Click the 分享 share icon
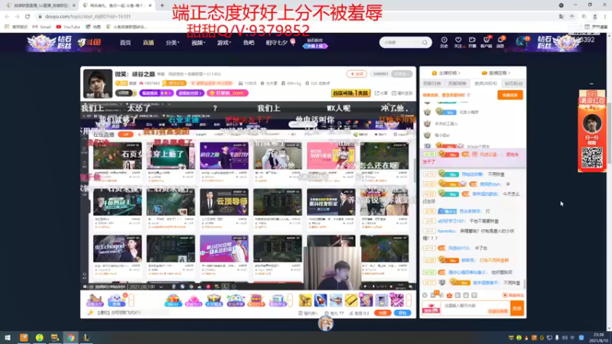 pyautogui.click(x=382, y=93)
